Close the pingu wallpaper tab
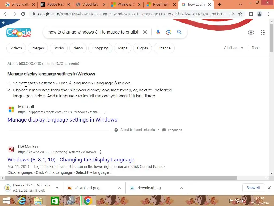Image resolution: width=274 pixels, height=206 pixels. click(x=33, y=5)
